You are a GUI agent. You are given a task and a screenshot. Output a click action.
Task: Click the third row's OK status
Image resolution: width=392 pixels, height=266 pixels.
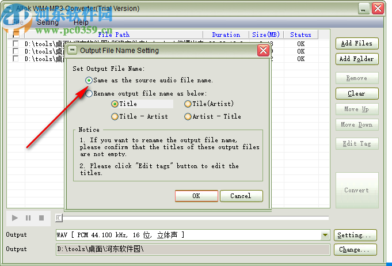301,59
